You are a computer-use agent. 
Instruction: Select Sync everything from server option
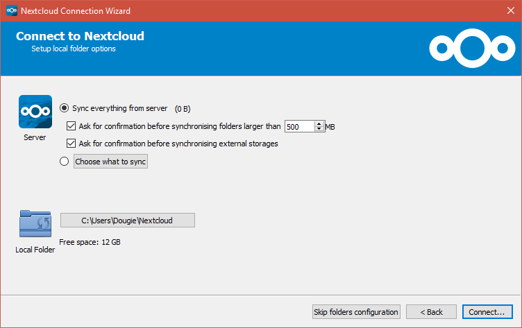[65, 108]
